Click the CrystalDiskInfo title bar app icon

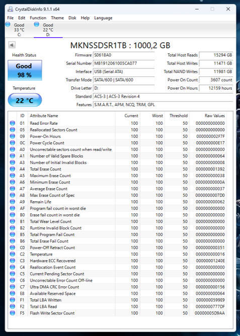[10, 9]
